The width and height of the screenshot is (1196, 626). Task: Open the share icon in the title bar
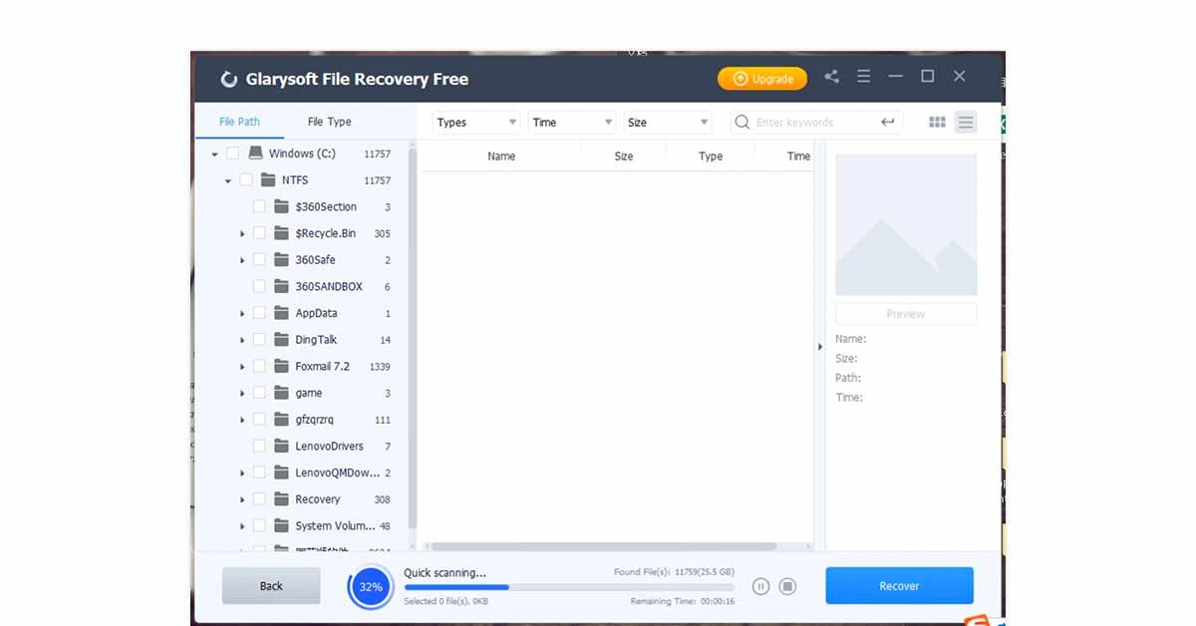[832, 76]
